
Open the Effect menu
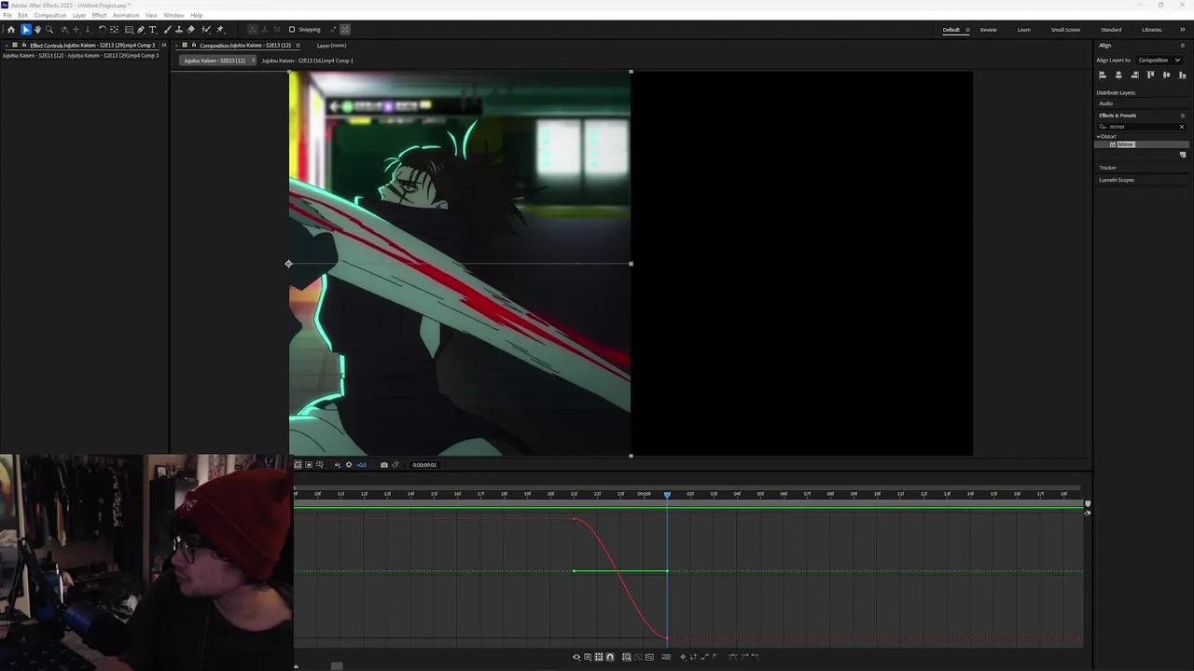[x=99, y=15]
